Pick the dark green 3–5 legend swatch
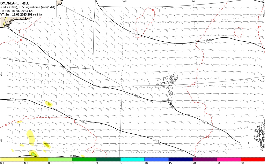The image size is (265, 165). [x=108, y=159]
